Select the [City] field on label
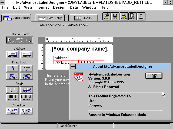 (66, 62)
